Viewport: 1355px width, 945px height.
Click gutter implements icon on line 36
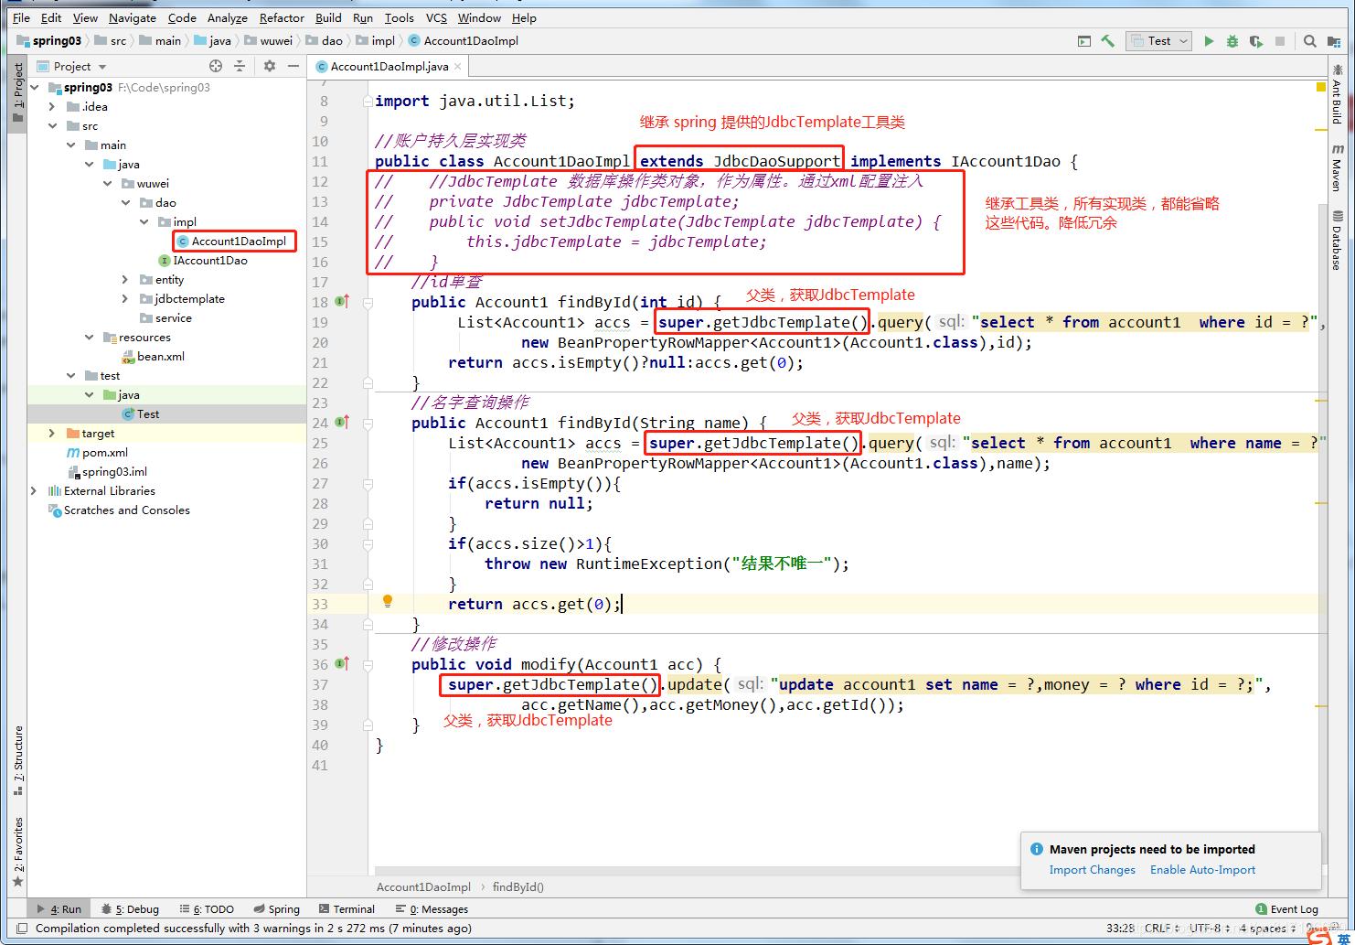coord(342,663)
